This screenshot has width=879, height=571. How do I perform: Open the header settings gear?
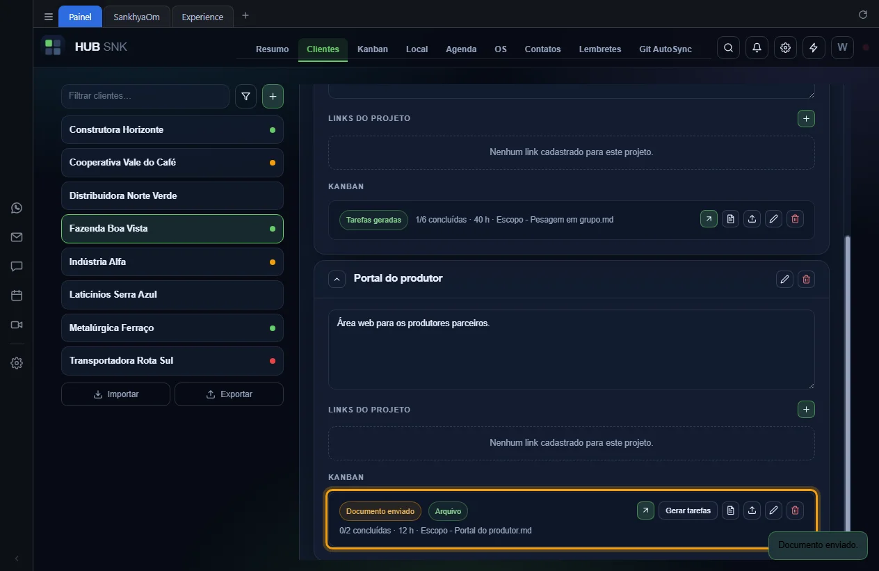point(785,48)
